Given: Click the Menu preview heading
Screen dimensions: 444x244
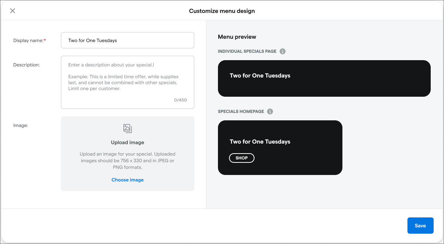Looking at the screenshot, I should pos(237,37).
